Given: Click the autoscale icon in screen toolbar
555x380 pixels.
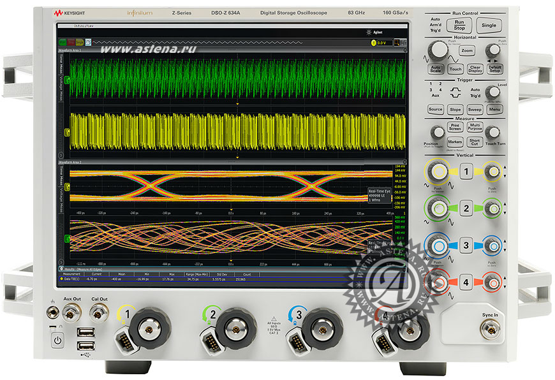Looking at the screenshot, I should [88, 43].
